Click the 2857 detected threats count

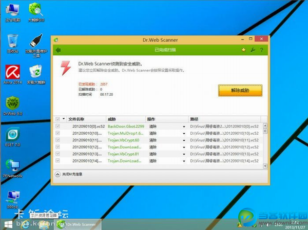(104, 84)
